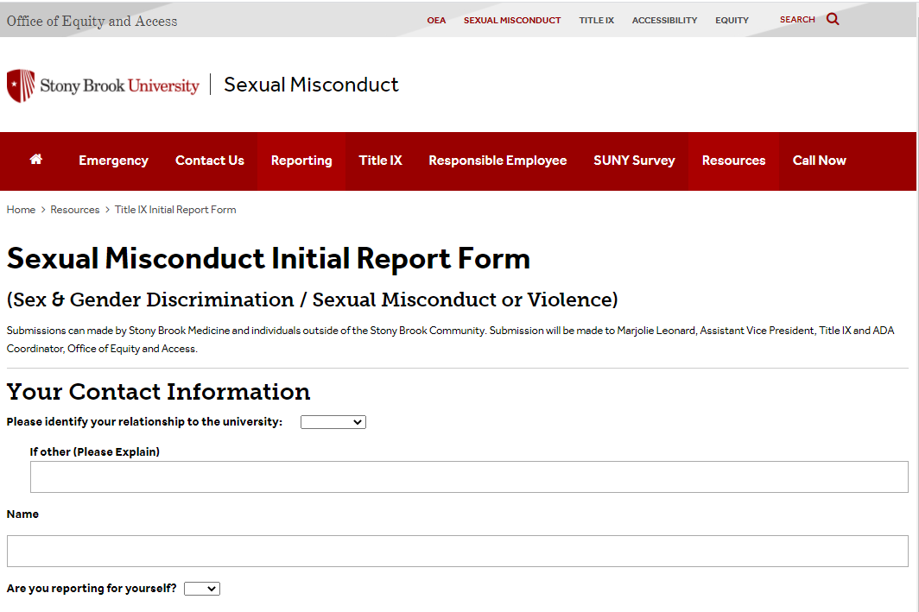Screen dimensions: 919x612
Task: Click the 'Sexual Misconduct Initial Report Form' heading
Action: point(269,259)
